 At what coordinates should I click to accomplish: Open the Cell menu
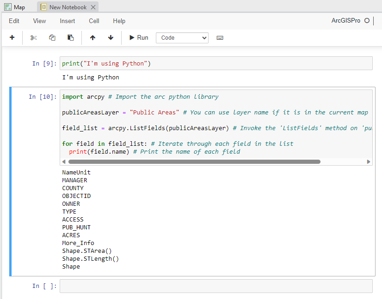click(94, 21)
